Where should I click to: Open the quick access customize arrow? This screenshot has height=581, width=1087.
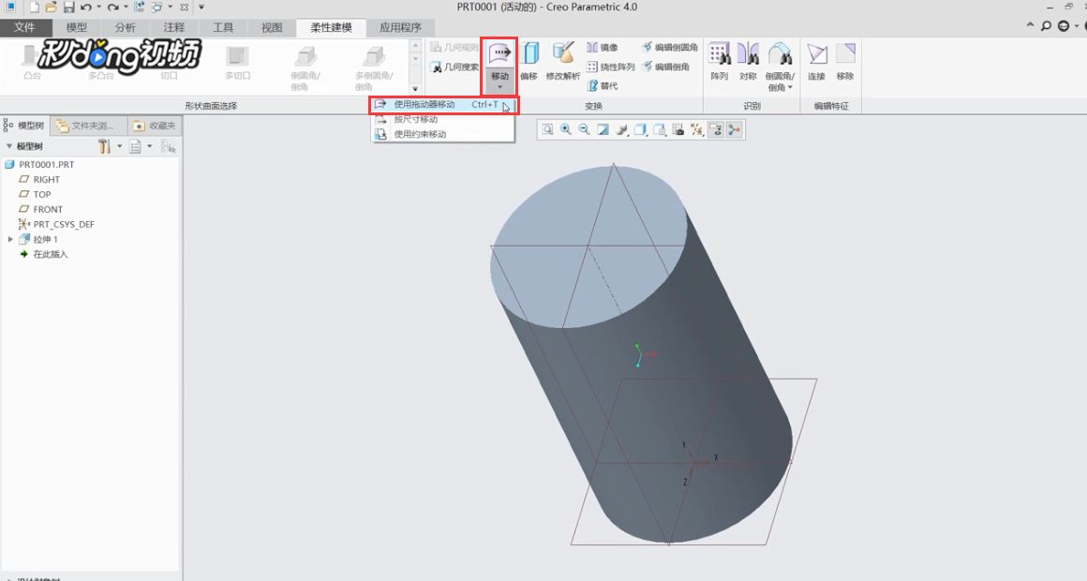[201, 7]
